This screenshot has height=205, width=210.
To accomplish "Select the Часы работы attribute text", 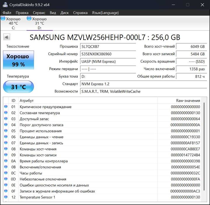I will (x=31, y=173).
